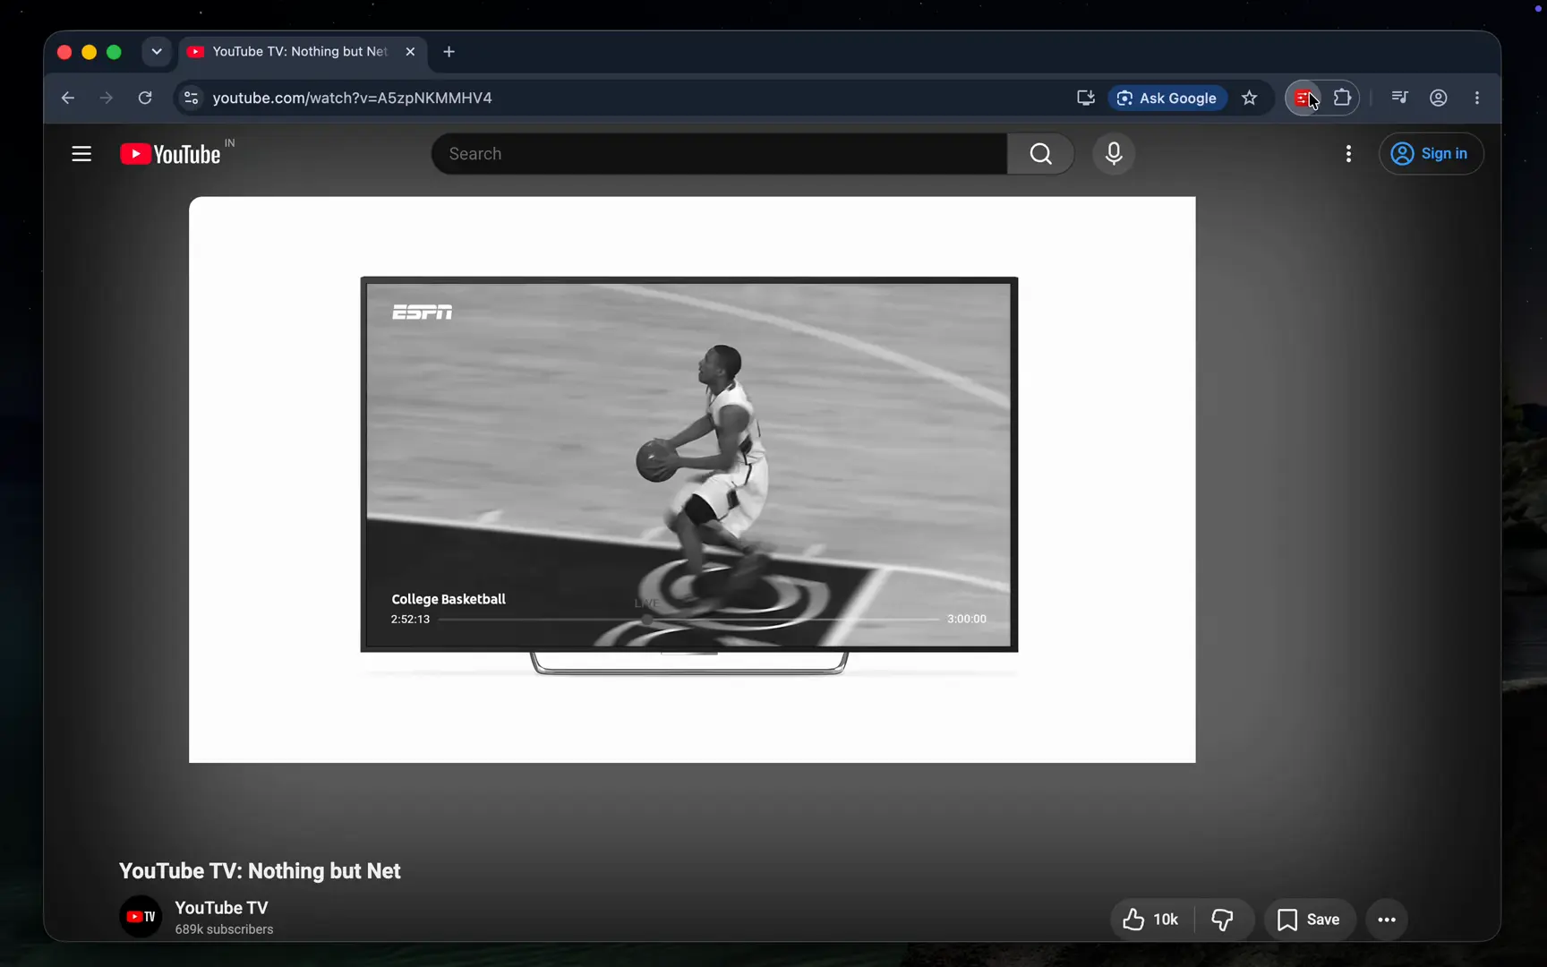Focus the YouTube Search field
This screenshot has height=967, width=1547.
(720, 154)
